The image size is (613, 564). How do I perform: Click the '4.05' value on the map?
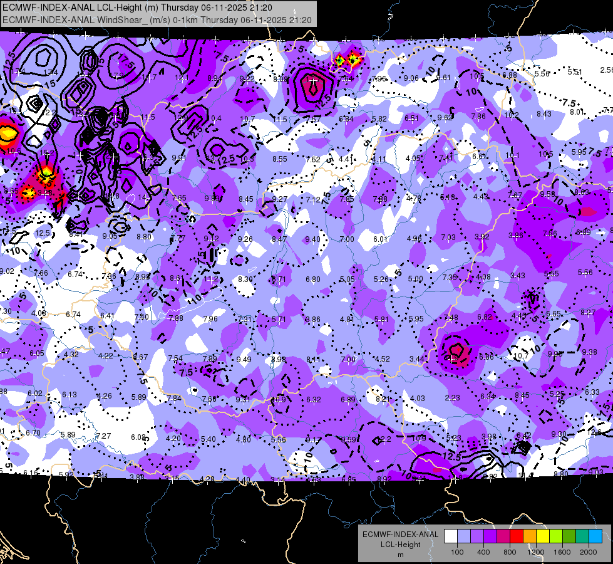point(413,159)
